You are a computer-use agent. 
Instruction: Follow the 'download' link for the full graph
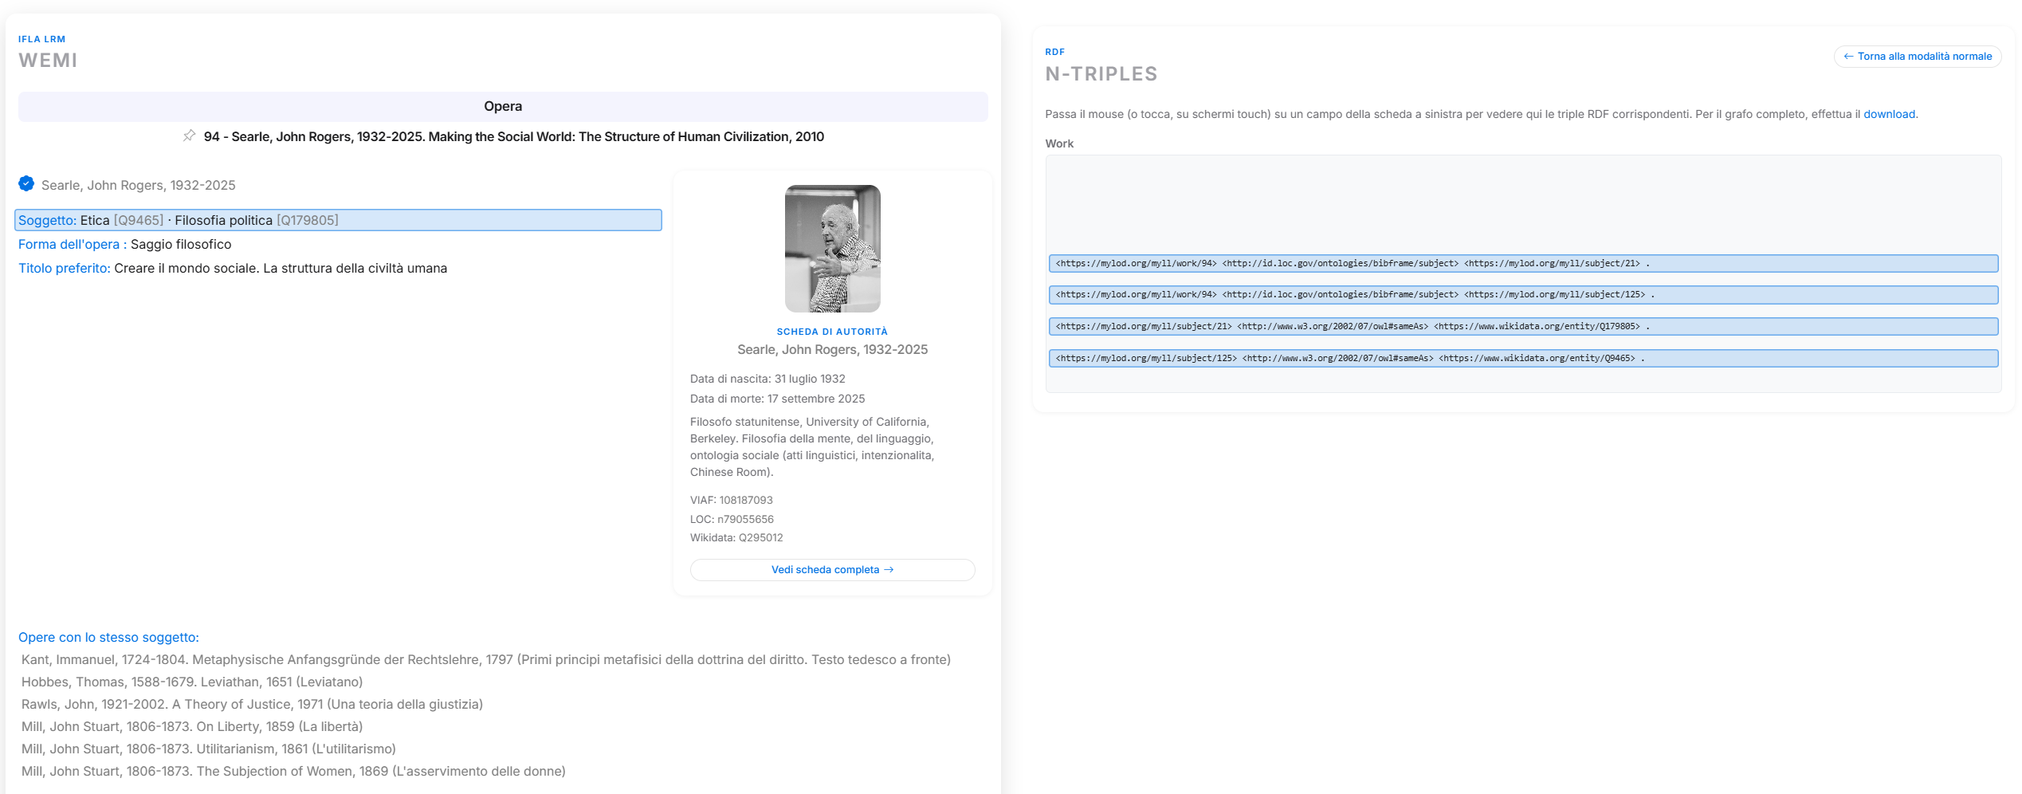[1889, 114]
